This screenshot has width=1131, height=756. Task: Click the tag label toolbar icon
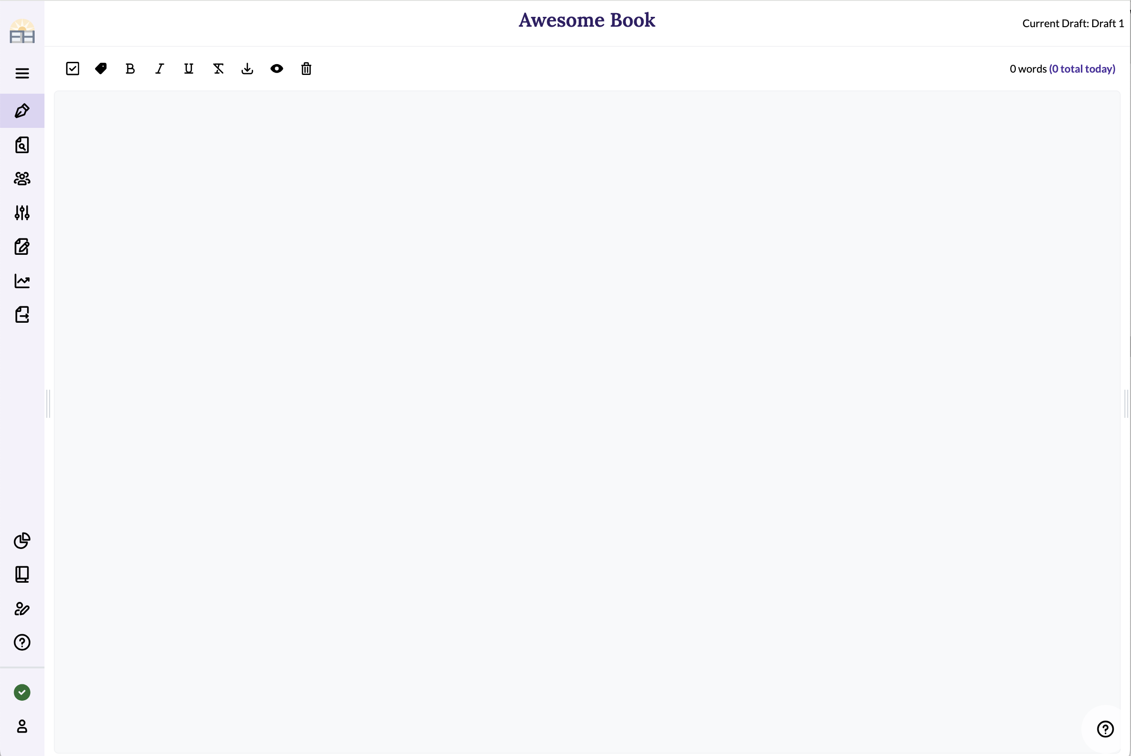pyautogui.click(x=101, y=68)
